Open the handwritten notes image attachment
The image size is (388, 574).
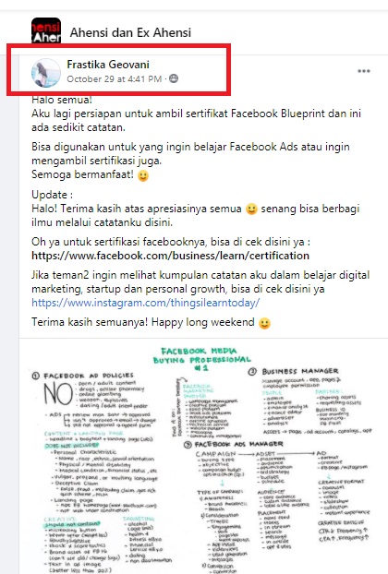point(203,456)
